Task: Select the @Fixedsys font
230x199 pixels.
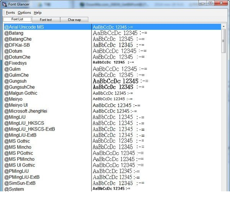Action: coord(16,63)
